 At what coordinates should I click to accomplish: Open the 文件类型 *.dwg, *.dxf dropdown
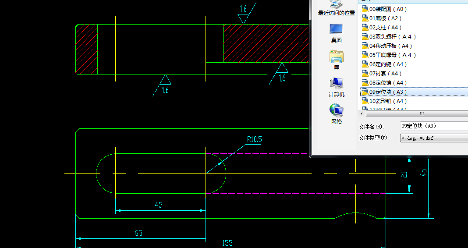click(434, 138)
